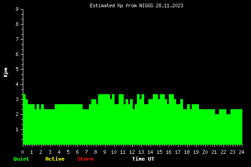Screen dimensions: 251x167
Task: Select the yellow Active legend label
Action: click(55, 159)
